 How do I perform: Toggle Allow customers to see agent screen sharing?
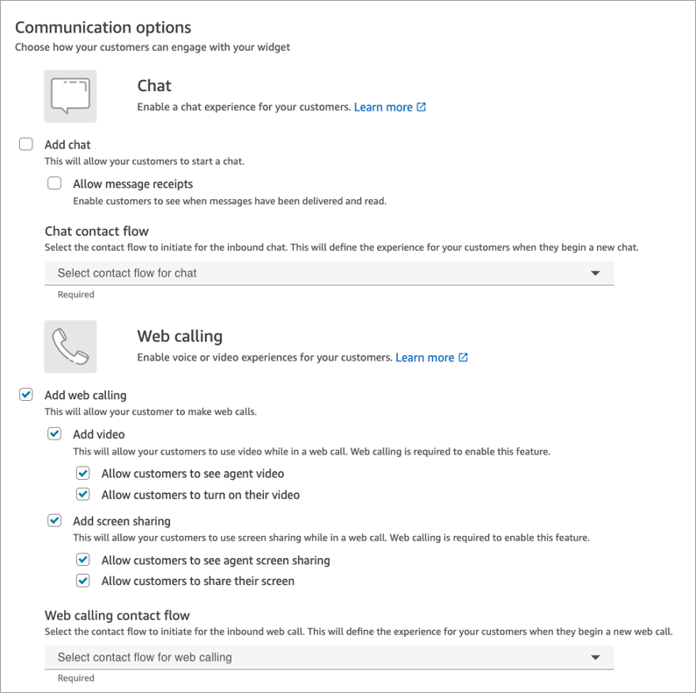[x=83, y=559]
